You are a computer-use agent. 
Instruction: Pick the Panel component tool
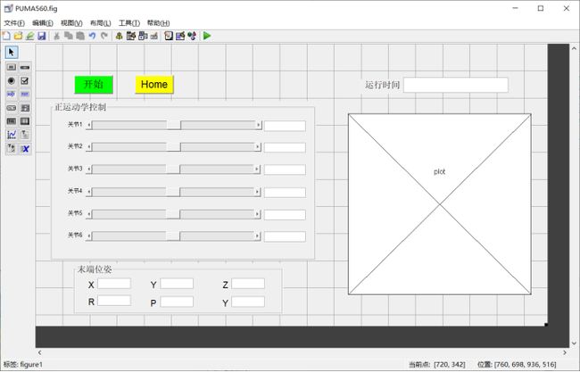pos(25,135)
